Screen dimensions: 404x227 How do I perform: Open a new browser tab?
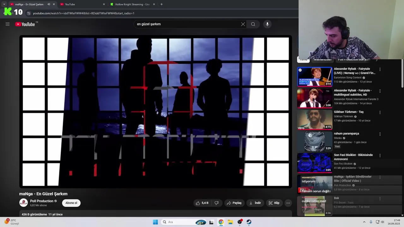tap(162, 4)
